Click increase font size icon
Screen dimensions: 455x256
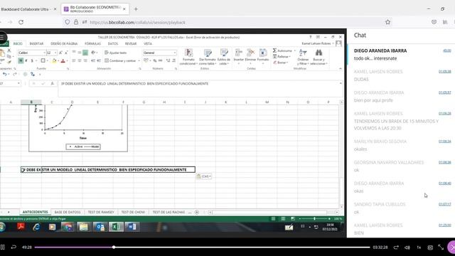(60, 53)
